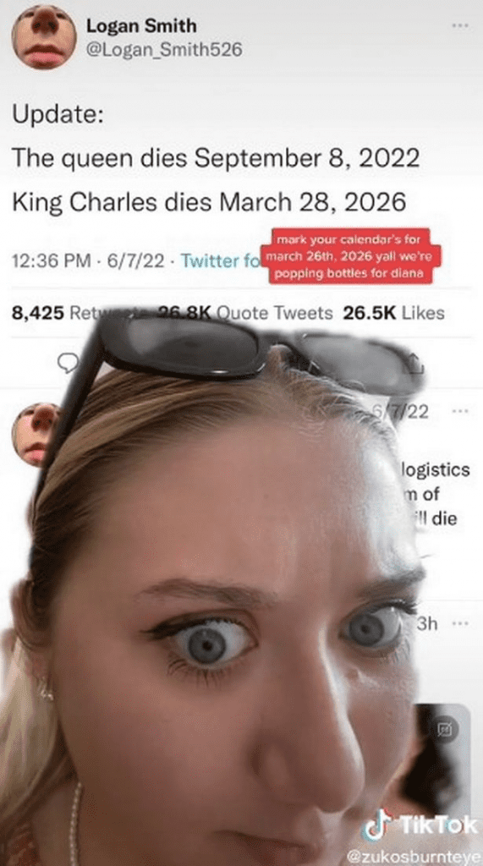Open the more options dots on Logan Smith's tweet
The image size is (483, 866).
[x=459, y=25]
